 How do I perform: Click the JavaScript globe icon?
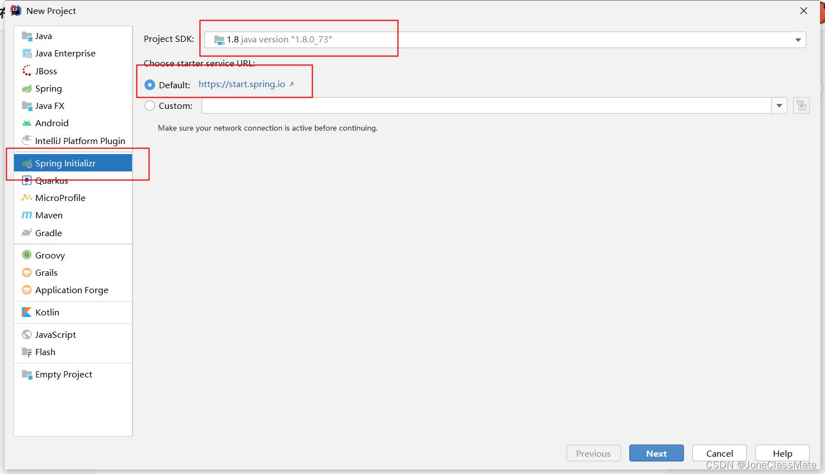[27, 334]
